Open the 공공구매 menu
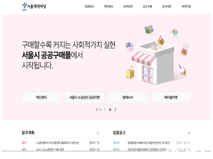 147,6
